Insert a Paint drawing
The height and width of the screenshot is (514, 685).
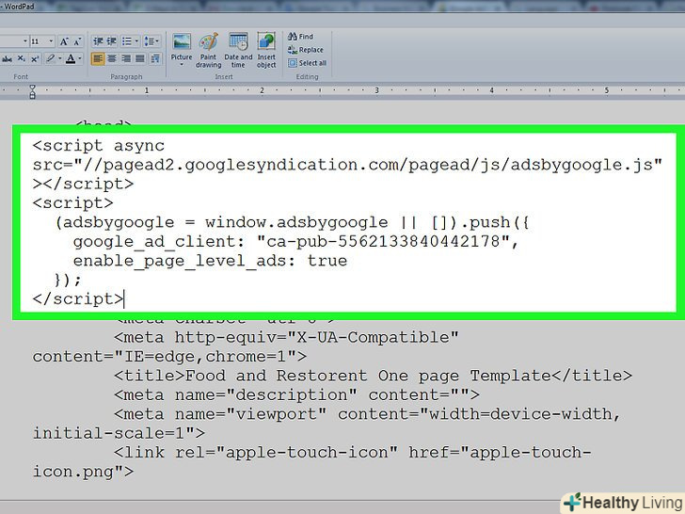click(208, 50)
